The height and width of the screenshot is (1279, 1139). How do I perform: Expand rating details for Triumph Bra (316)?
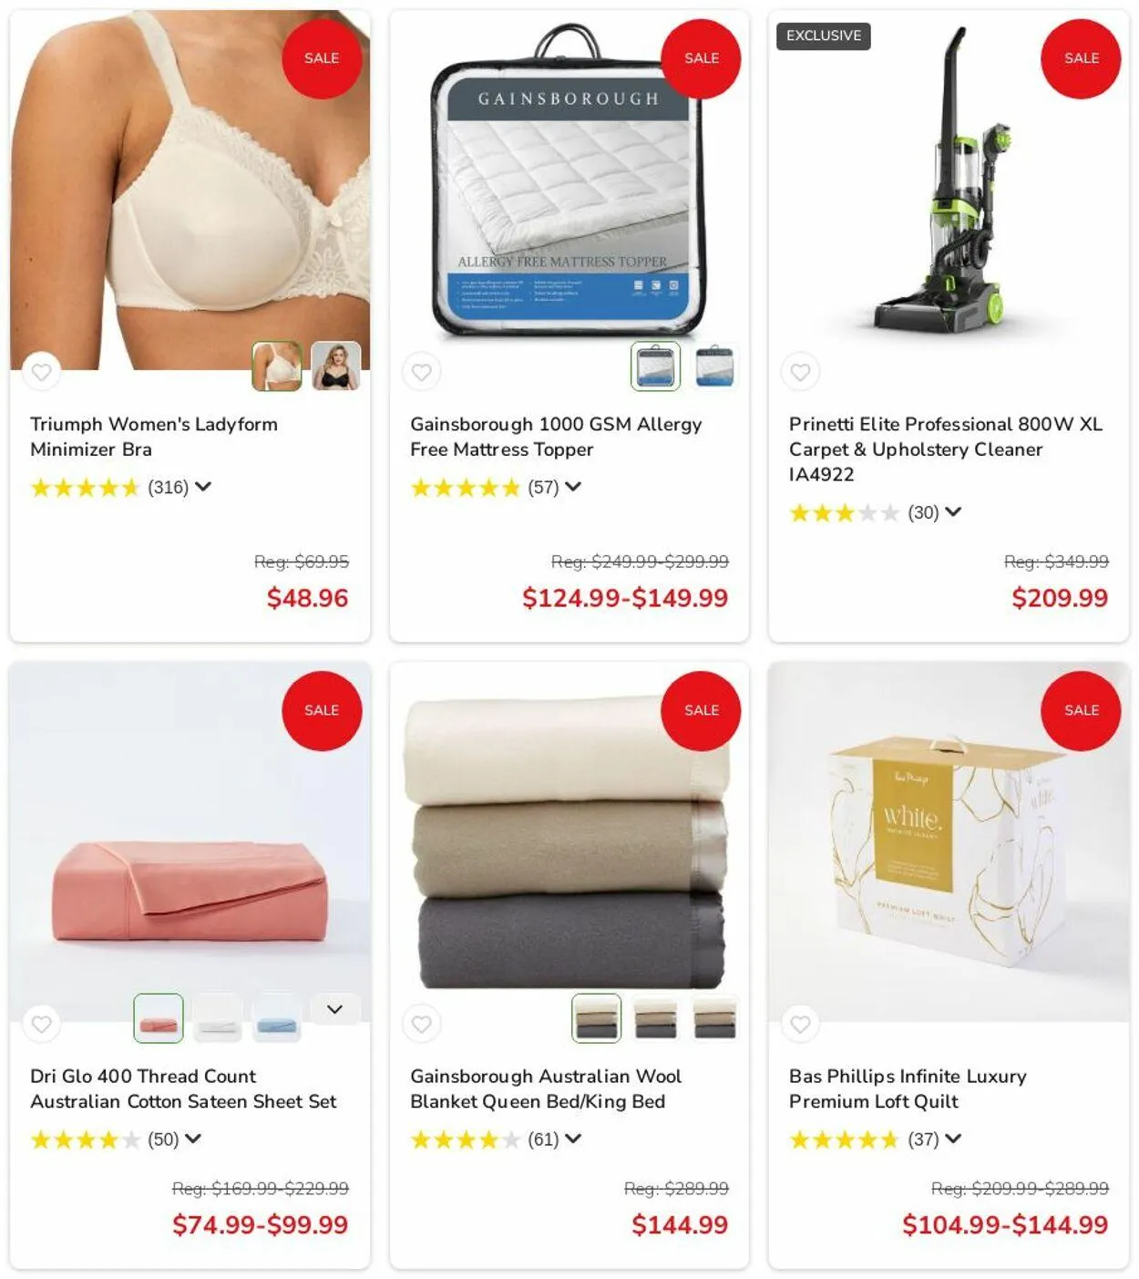[x=203, y=487]
